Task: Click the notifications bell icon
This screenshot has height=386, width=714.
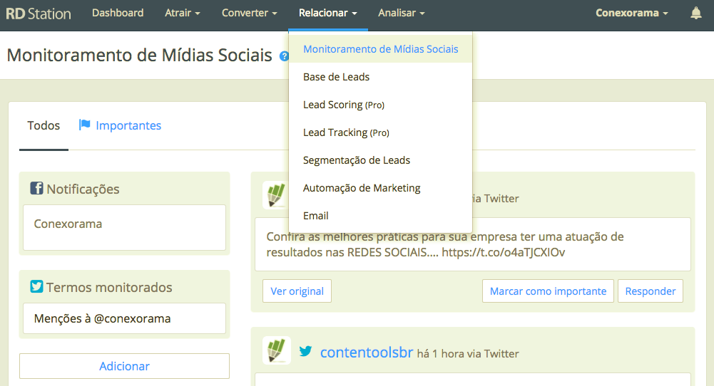Action: coord(696,13)
